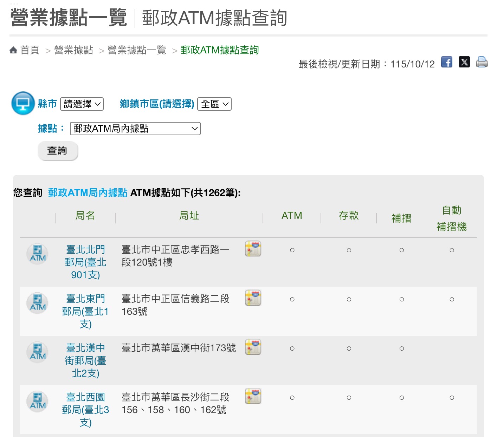Select address 臺北市萬華區長沙街二段156、158、160、162號
The width and height of the screenshot is (497, 437).
coord(175,403)
